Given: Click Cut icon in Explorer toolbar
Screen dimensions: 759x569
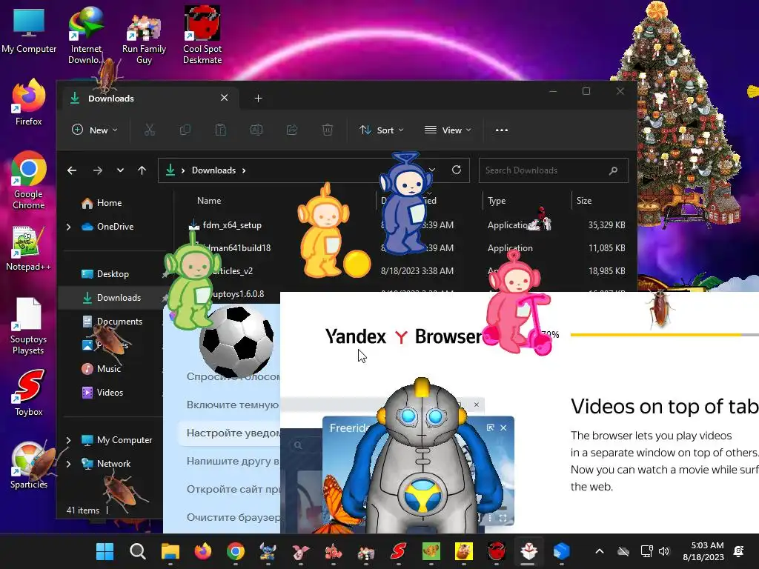Looking at the screenshot, I should point(150,130).
